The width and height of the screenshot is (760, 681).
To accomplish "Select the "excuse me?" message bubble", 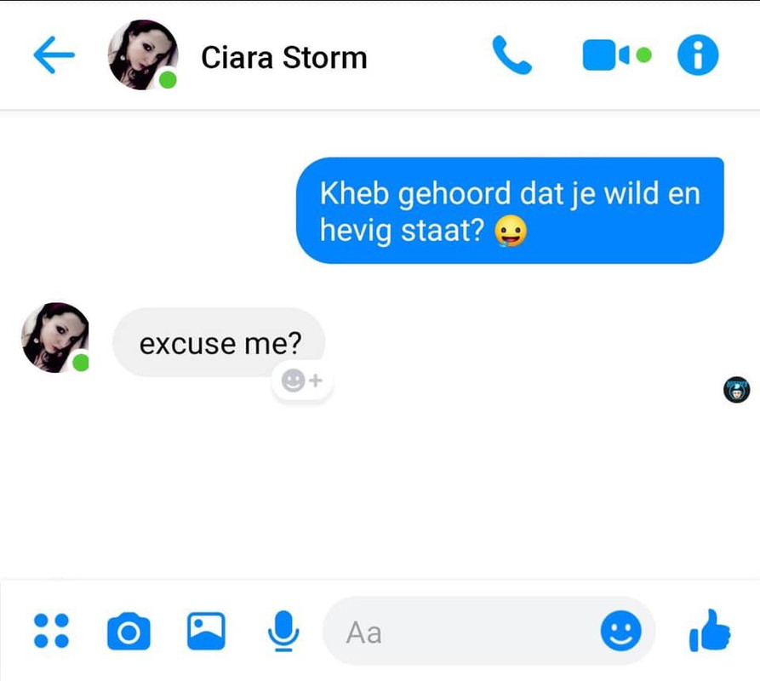I will 219,342.
